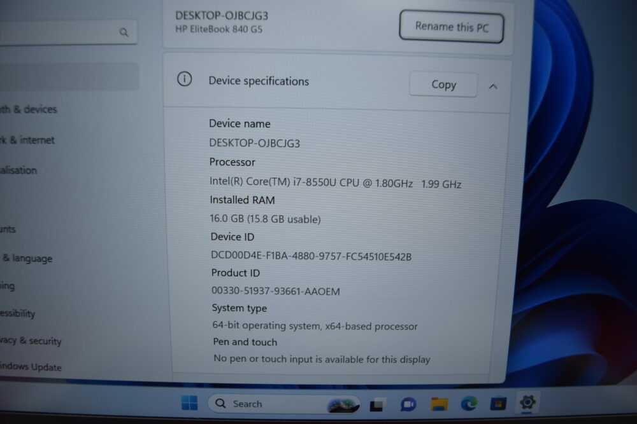
Task: Click the 'System type' label
Action: point(240,308)
